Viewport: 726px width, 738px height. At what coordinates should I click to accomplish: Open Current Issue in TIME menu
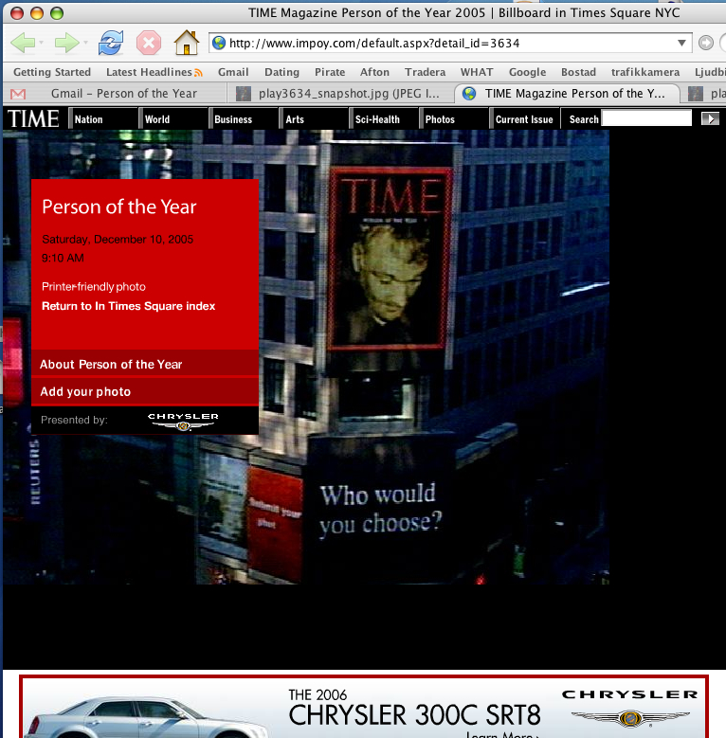(524, 119)
